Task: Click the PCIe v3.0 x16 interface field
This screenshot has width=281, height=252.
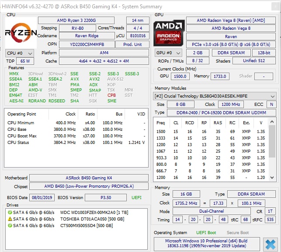Action: [x=231, y=44]
